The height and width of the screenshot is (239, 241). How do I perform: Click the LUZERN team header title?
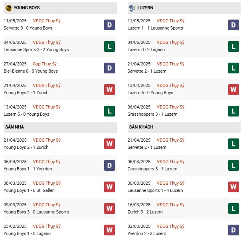[145, 8]
